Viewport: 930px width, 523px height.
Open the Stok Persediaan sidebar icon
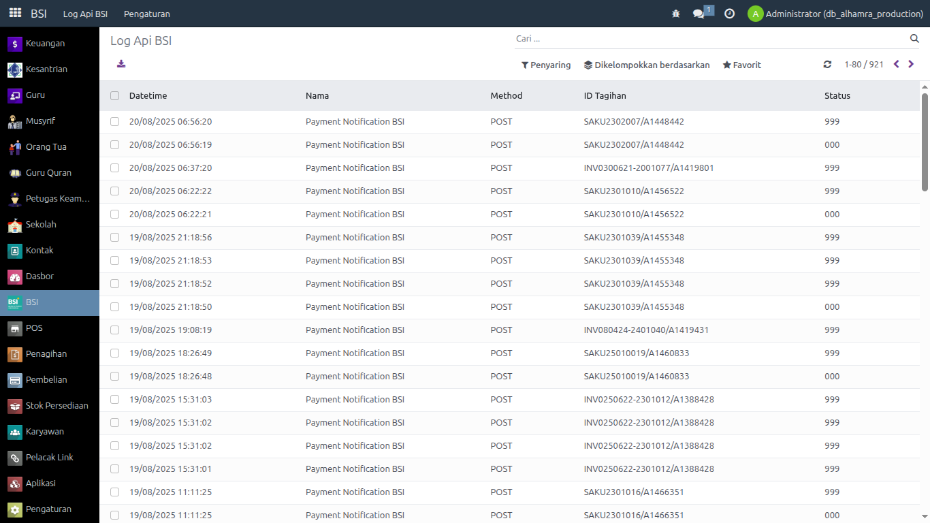[15, 406]
